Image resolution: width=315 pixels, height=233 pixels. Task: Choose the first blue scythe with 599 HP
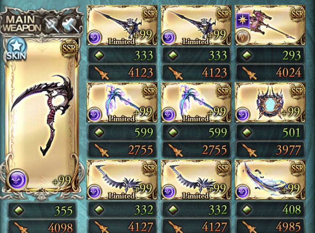(122, 103)
